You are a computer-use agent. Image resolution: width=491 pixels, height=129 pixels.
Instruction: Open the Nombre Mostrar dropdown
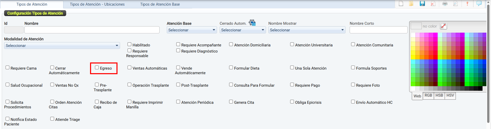click(307, 30)
